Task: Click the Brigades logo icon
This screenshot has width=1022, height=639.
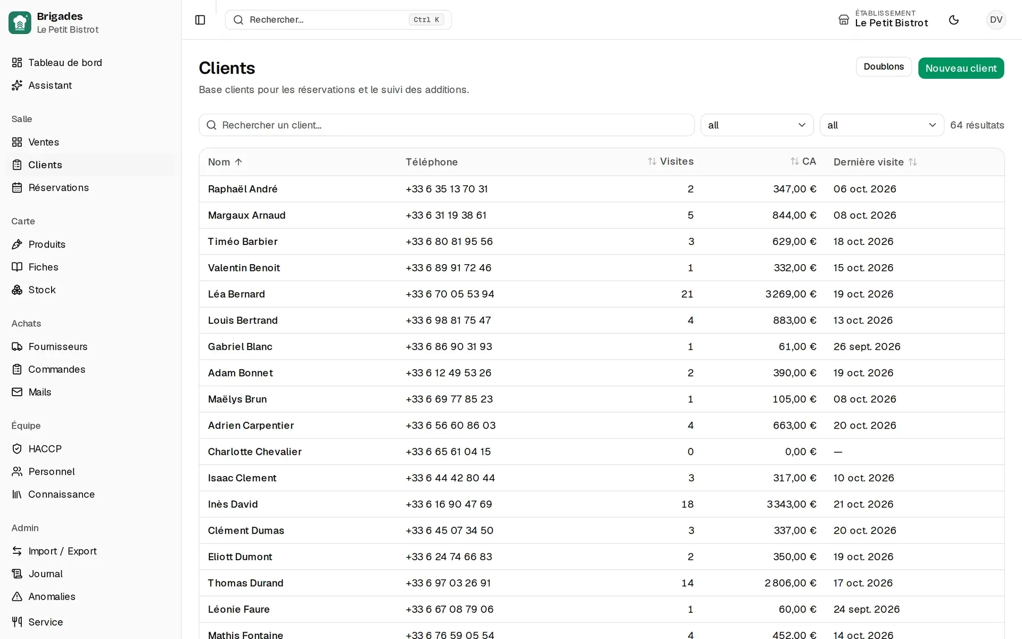Action: click(x=20, y=22)
